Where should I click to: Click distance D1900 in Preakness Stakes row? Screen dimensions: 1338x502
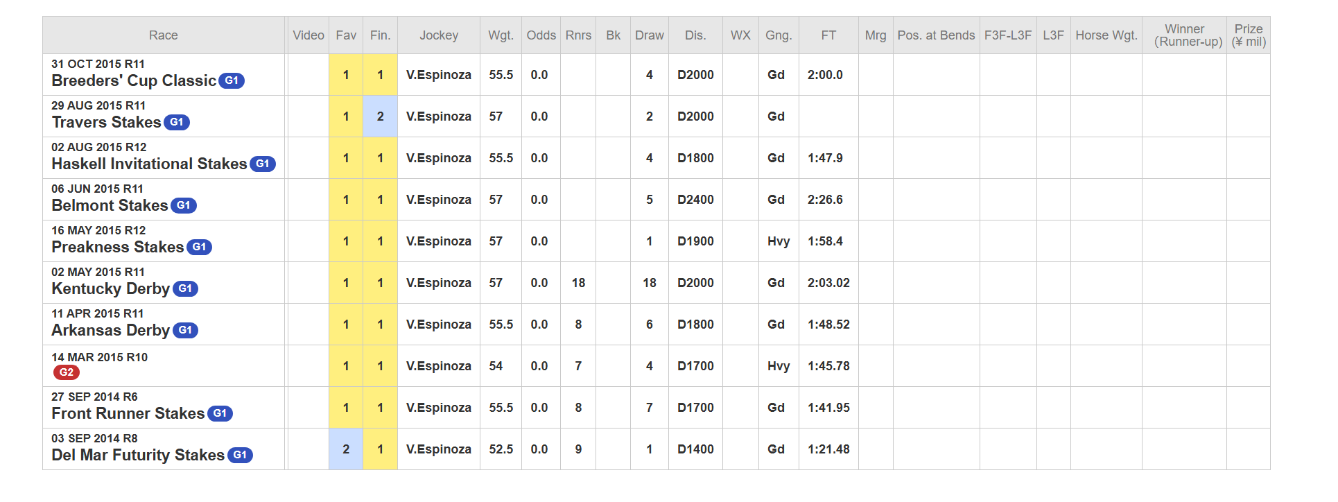click(x=695, y=241)
